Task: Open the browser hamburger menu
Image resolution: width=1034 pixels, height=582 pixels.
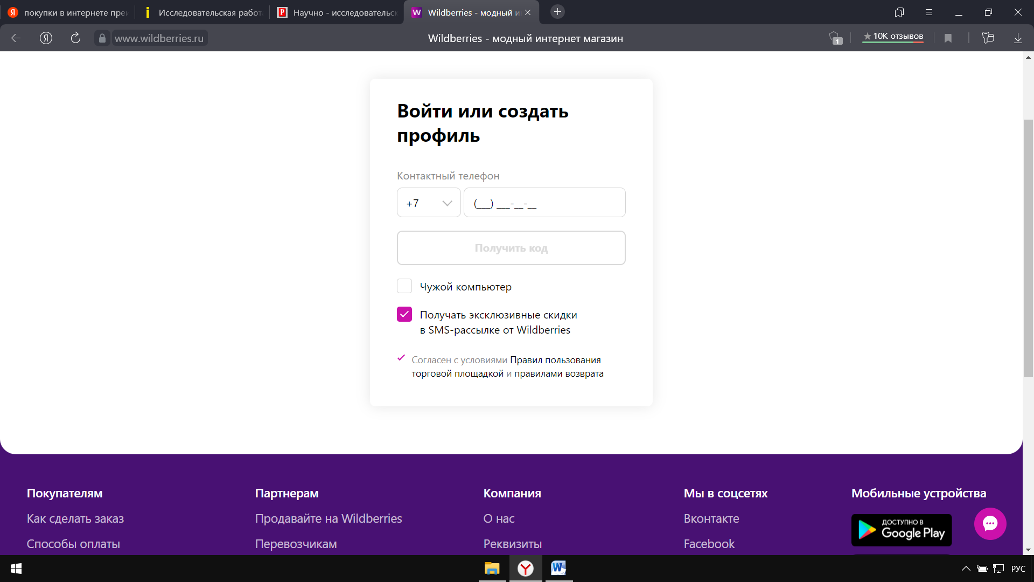Action: [929, 12]
